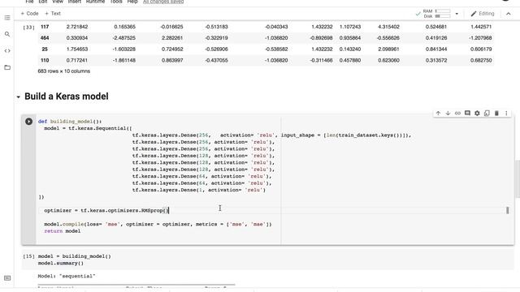Click the model.compile code line
Viewport: 520px width, 292px height.
pyautogui.click(x=158, y=224)
